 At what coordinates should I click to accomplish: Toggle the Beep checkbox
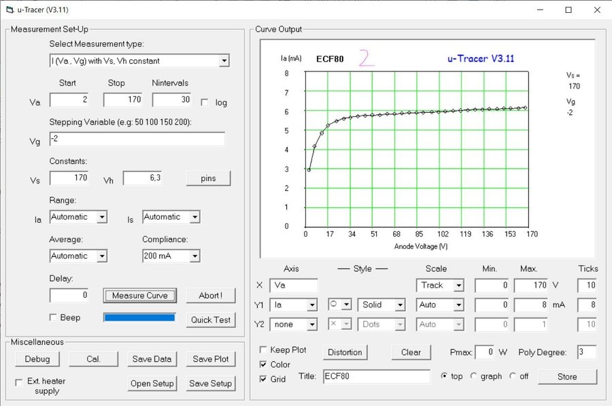54,318
